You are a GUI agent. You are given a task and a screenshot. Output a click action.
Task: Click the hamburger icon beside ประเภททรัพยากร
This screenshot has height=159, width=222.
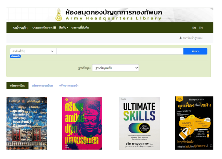pyautogui.click(x=55, y=28)
